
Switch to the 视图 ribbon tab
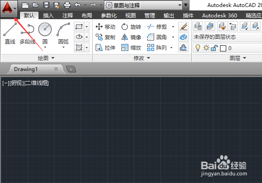click(x=131, y=16)
